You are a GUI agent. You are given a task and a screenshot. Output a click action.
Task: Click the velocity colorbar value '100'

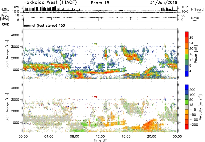click(x=192, y=95)
